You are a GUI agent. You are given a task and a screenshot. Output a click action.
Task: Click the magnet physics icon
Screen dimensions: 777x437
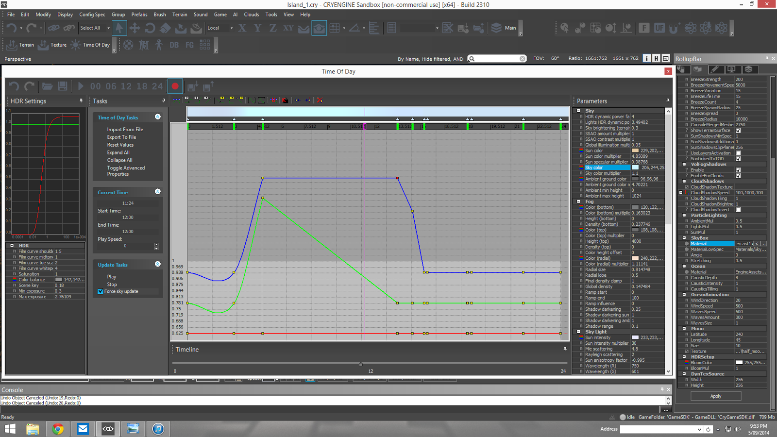point(674,28)
